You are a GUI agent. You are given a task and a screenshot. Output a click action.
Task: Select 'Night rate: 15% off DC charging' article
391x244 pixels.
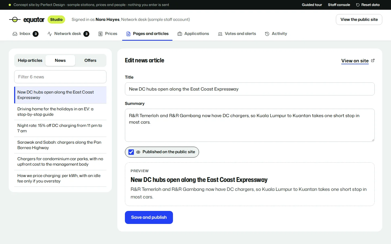(x=60, y=128)
